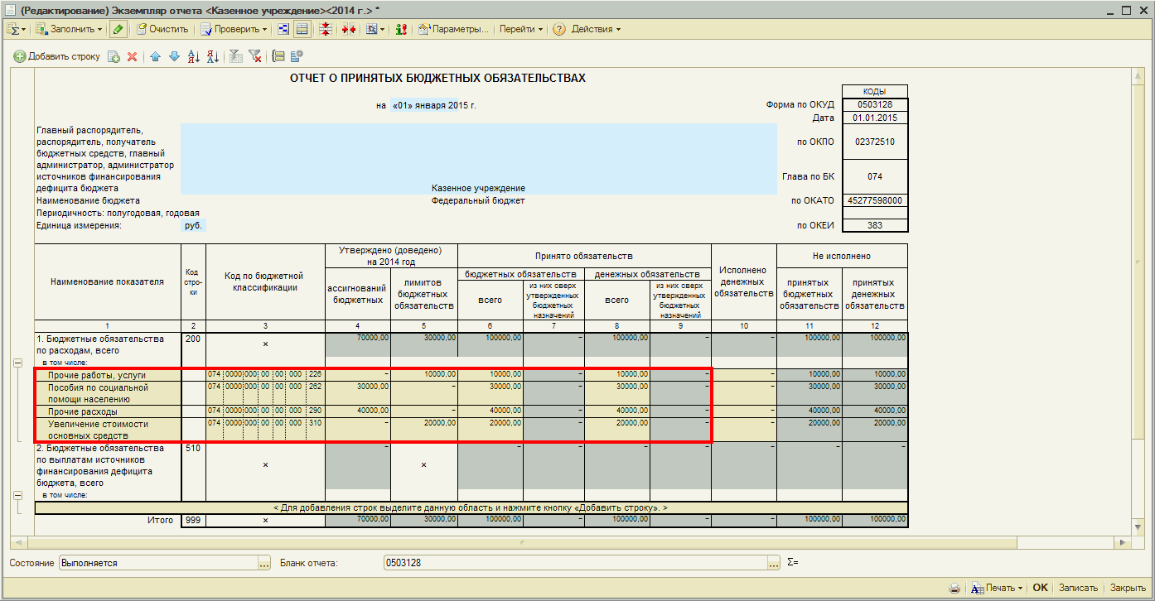Click the Состояние input field Выполняется
This screenshot has height=601, width=1155.
(x=158, y=563)
